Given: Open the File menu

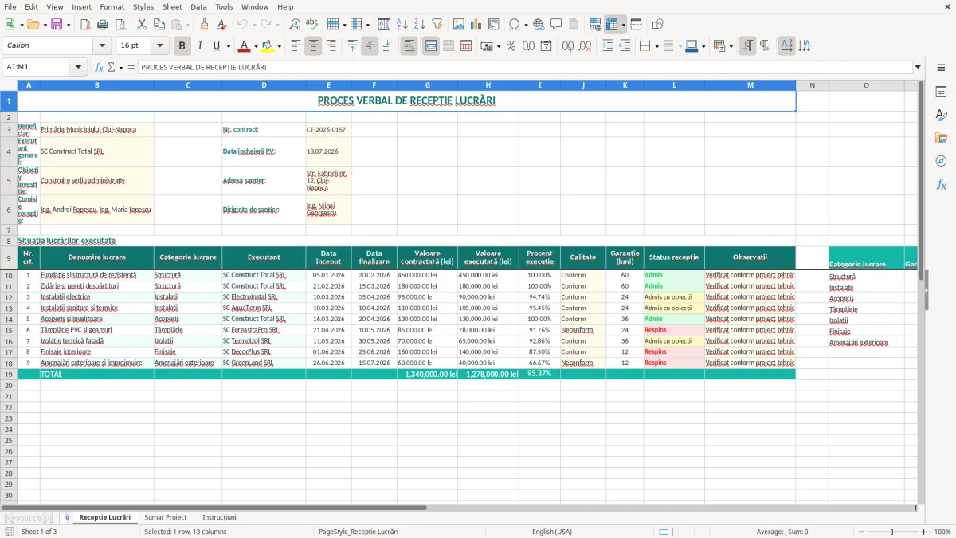Looking at the screenshot, I should [10, 6].
